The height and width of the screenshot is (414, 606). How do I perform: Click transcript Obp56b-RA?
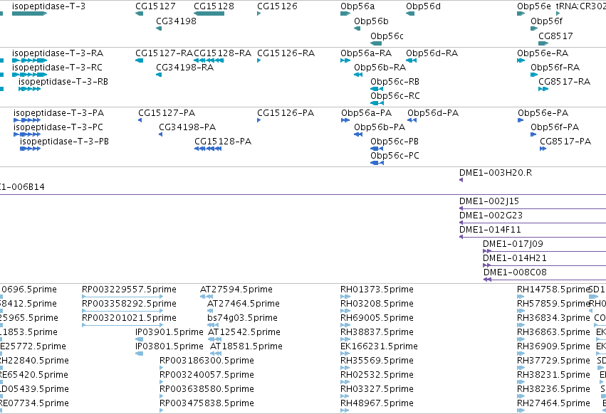point(380,68)
